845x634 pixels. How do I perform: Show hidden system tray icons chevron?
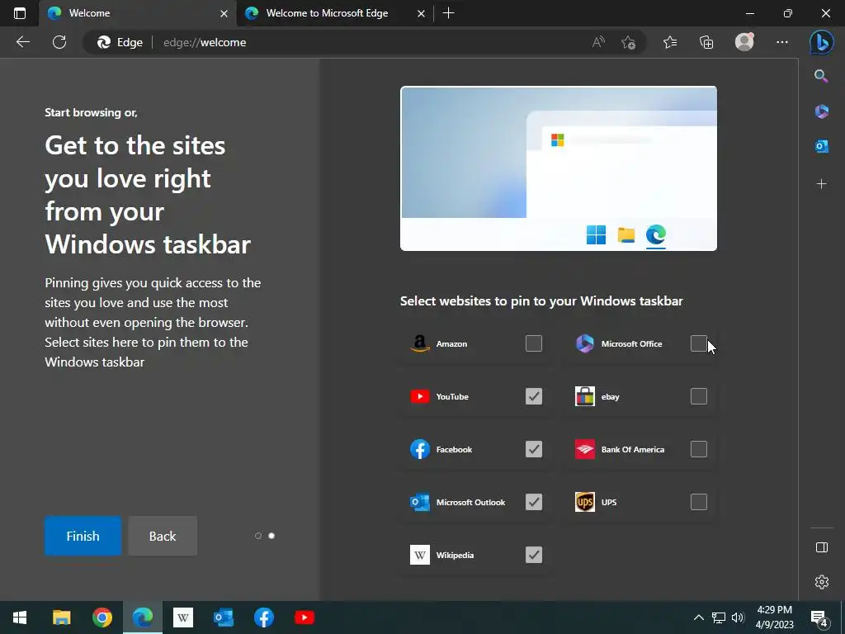point(698,617)
